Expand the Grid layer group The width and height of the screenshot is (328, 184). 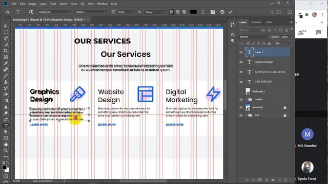pos(246,116)
